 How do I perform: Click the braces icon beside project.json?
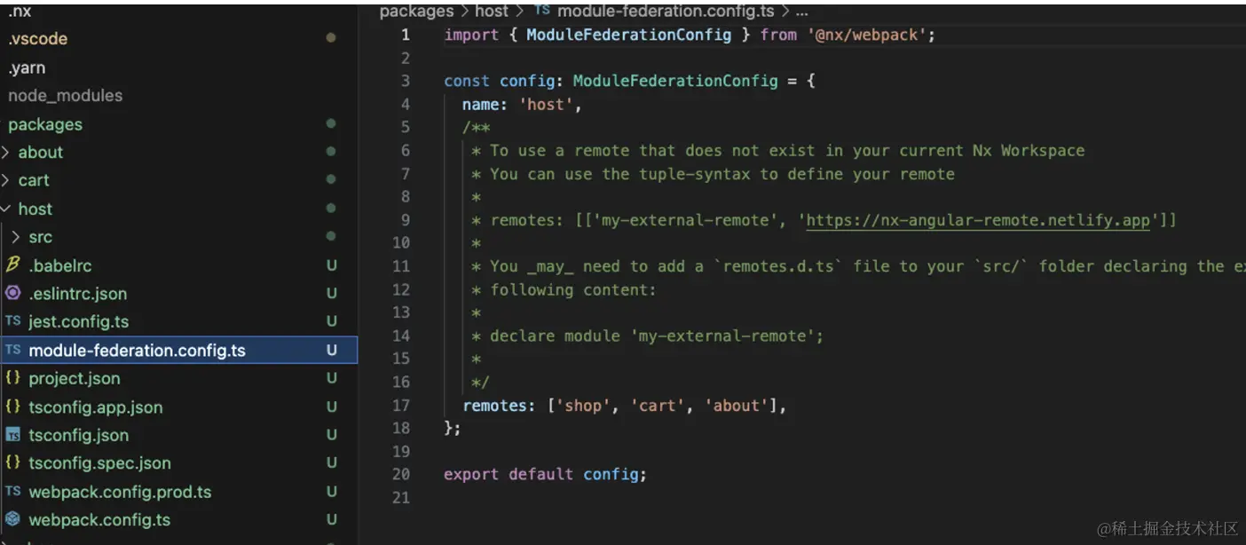pos(12,378)
